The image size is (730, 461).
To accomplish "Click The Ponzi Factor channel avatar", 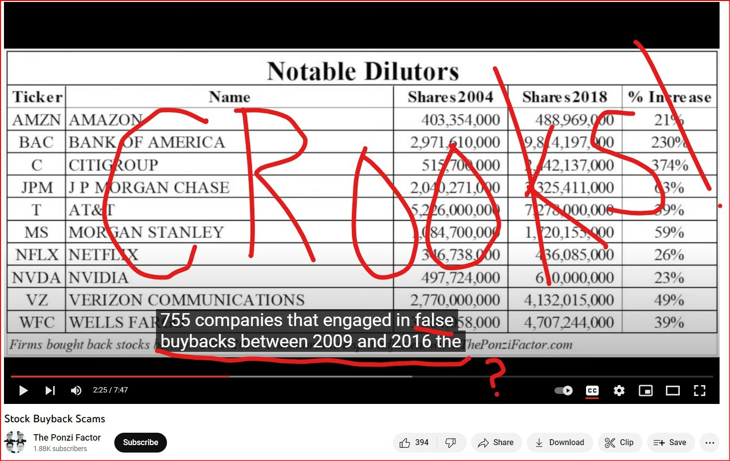I will (15, 442).
